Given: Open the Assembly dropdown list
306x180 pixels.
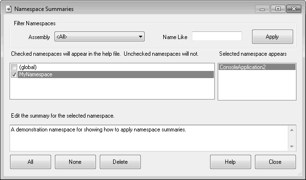Looking at the screenshot, I should tap(99, 37).
